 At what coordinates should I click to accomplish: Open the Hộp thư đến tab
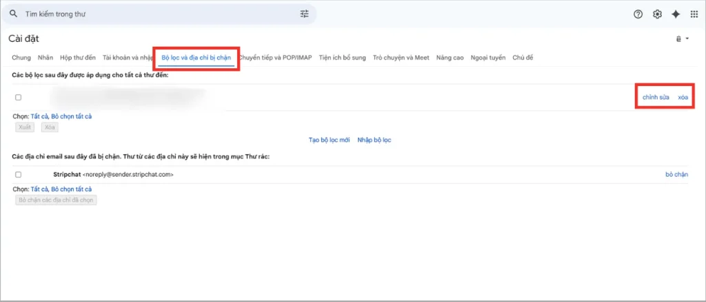pos(78,58)
